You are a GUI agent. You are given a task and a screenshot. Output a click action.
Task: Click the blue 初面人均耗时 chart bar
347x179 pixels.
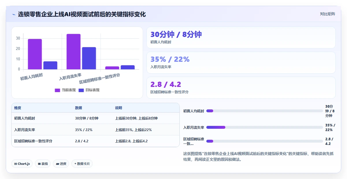(50, 66)
